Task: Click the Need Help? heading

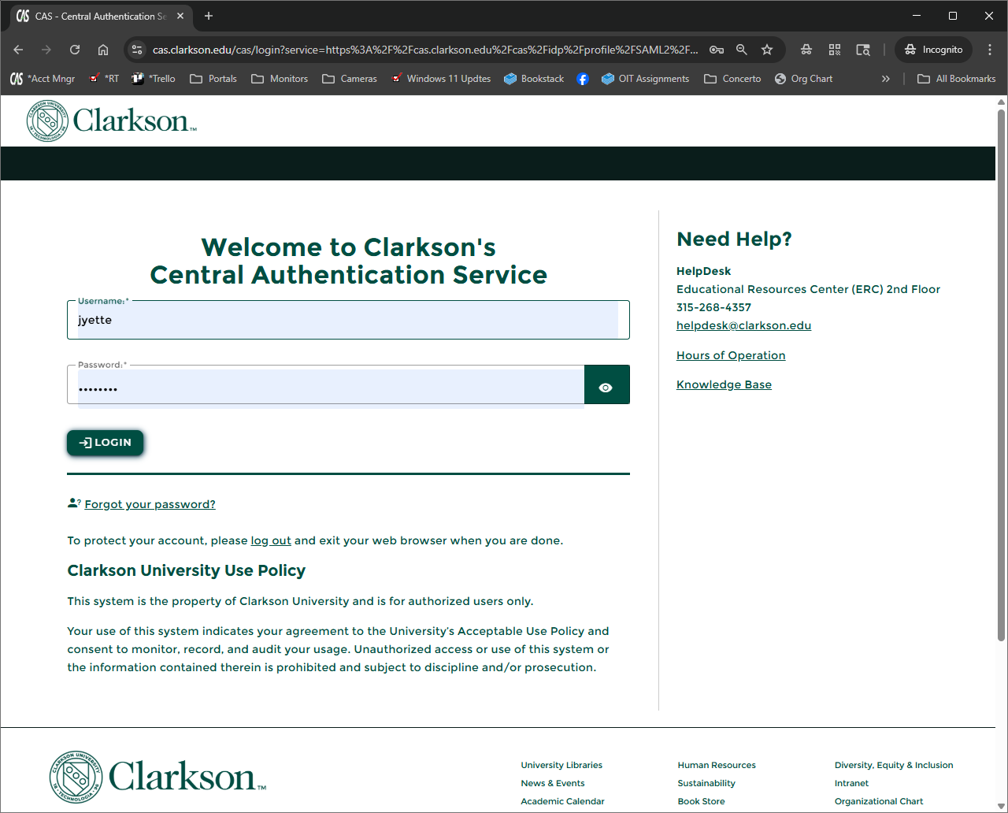Action: [734, 239]
